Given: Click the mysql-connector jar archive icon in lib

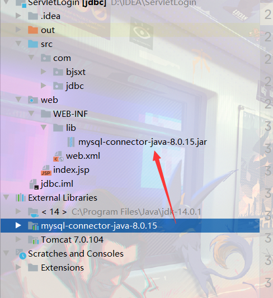Looking at the screenshot, I should [x=71, y=142].
